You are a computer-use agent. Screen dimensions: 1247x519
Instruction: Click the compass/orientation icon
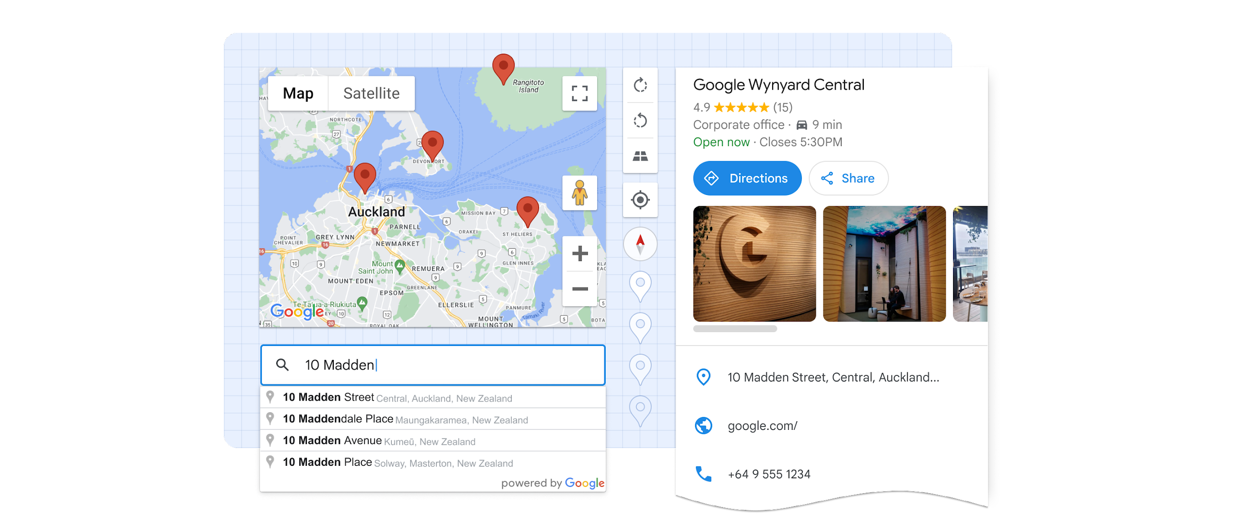click(x=640, y=242)
